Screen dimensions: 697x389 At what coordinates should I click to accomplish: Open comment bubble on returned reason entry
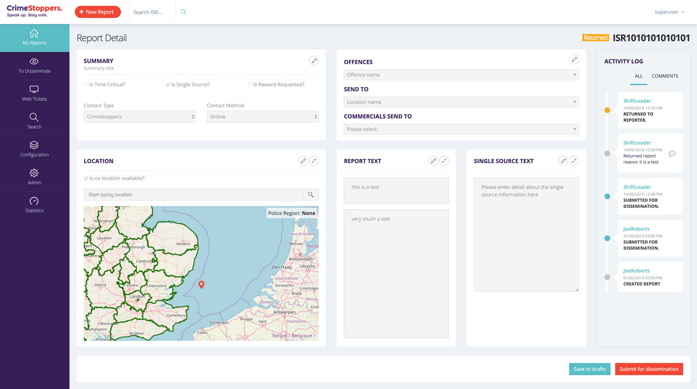[672, 154]
